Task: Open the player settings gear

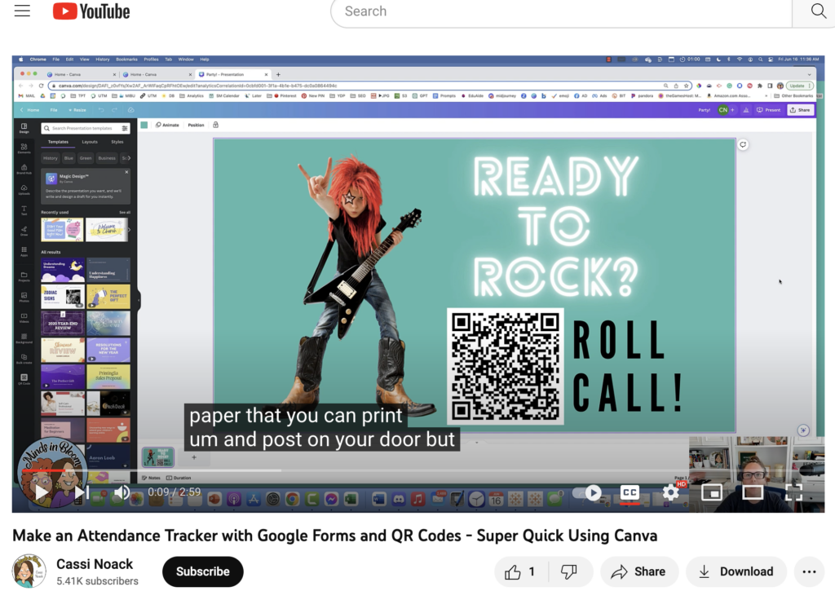Action: pyautogui.click(x=671, y=492)
